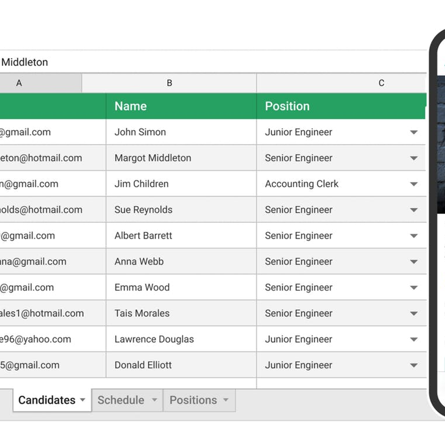Viewport: 445px width, 445px height.
Task: Open Sue Reynolds position selector
Action: [414, 210]
